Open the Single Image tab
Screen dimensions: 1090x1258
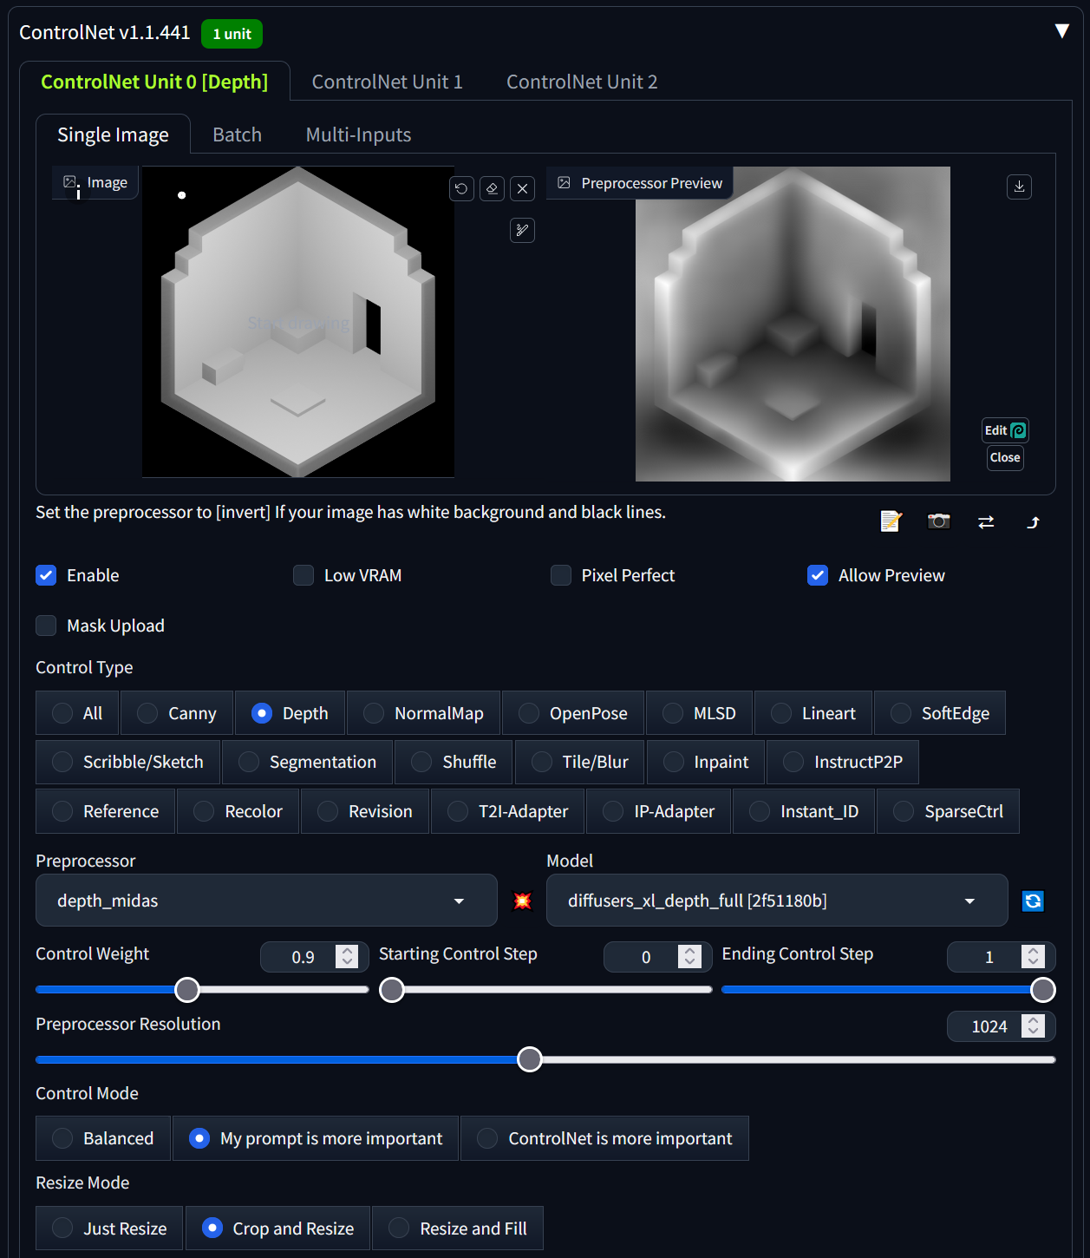(x=113, y=134)
